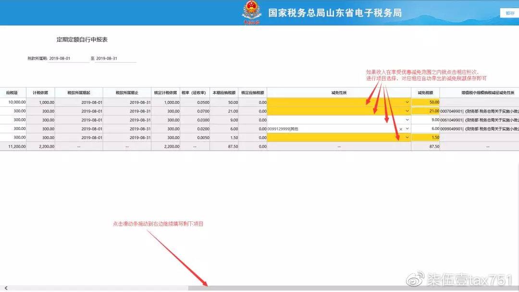
Task: Click the end date field 2019-08-31 after 至
Action: pyautogui.click(x=115, y=58)
